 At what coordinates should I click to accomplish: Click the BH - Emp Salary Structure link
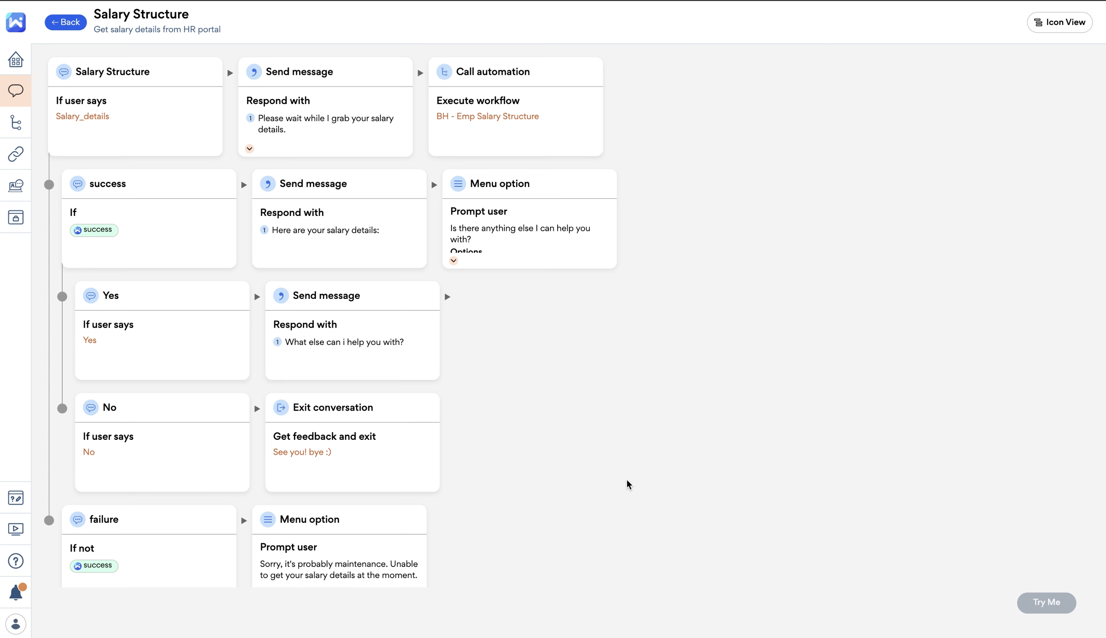pyautogui.click(x=487, y=116)
